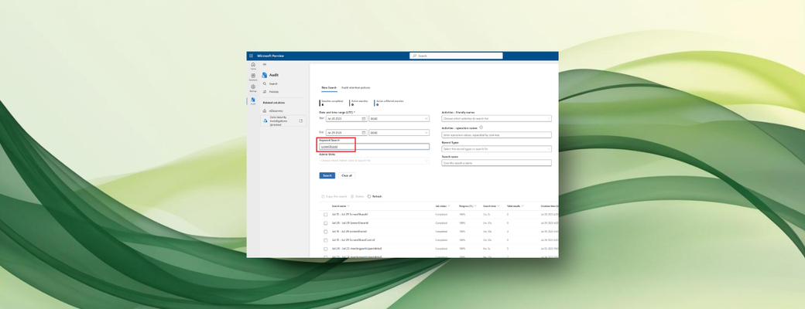Switch to Audit retention policies tab
This screenshot has height=309, width=805.
pos(356,87)
